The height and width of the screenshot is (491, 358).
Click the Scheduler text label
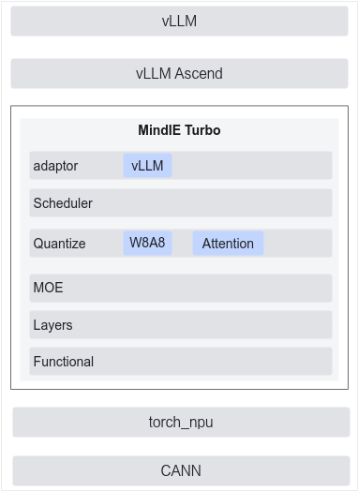pyautogui.click(x=63, y=203)
